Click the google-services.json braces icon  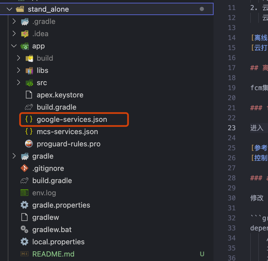29,119
